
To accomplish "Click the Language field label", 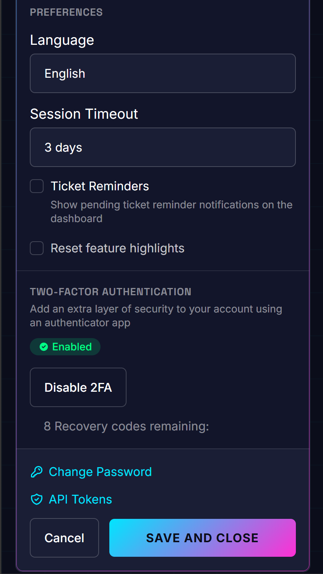I will click(62, 40).
